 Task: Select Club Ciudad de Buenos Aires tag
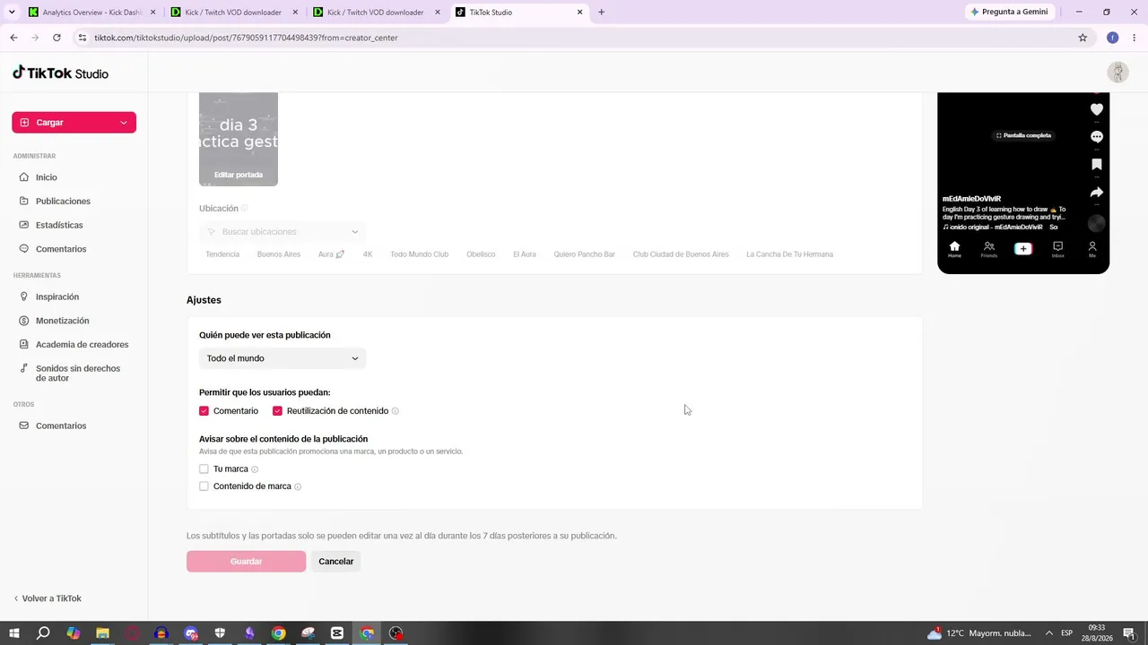coord(681,254)
